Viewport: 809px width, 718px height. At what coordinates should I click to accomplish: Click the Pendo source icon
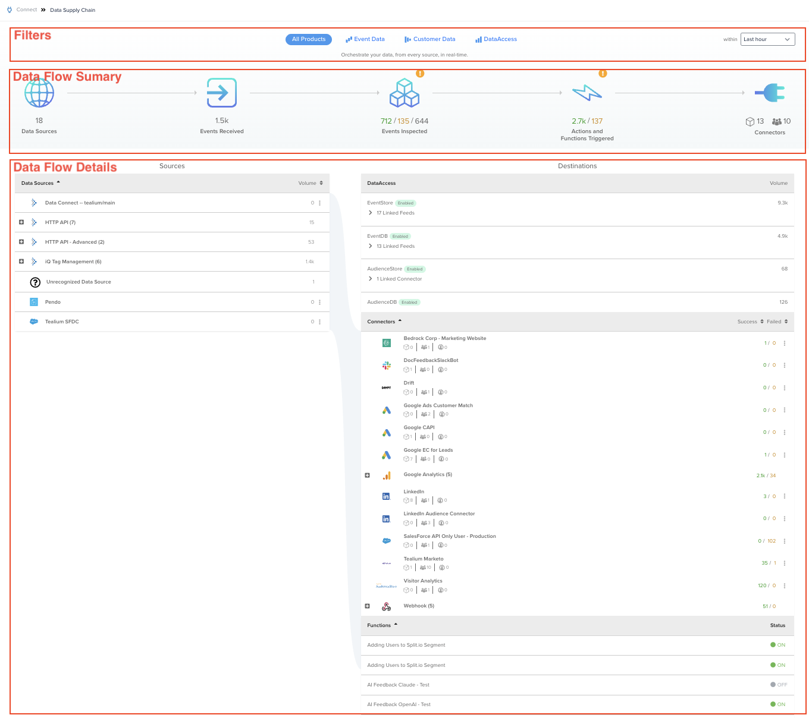(x=34, y=302)
